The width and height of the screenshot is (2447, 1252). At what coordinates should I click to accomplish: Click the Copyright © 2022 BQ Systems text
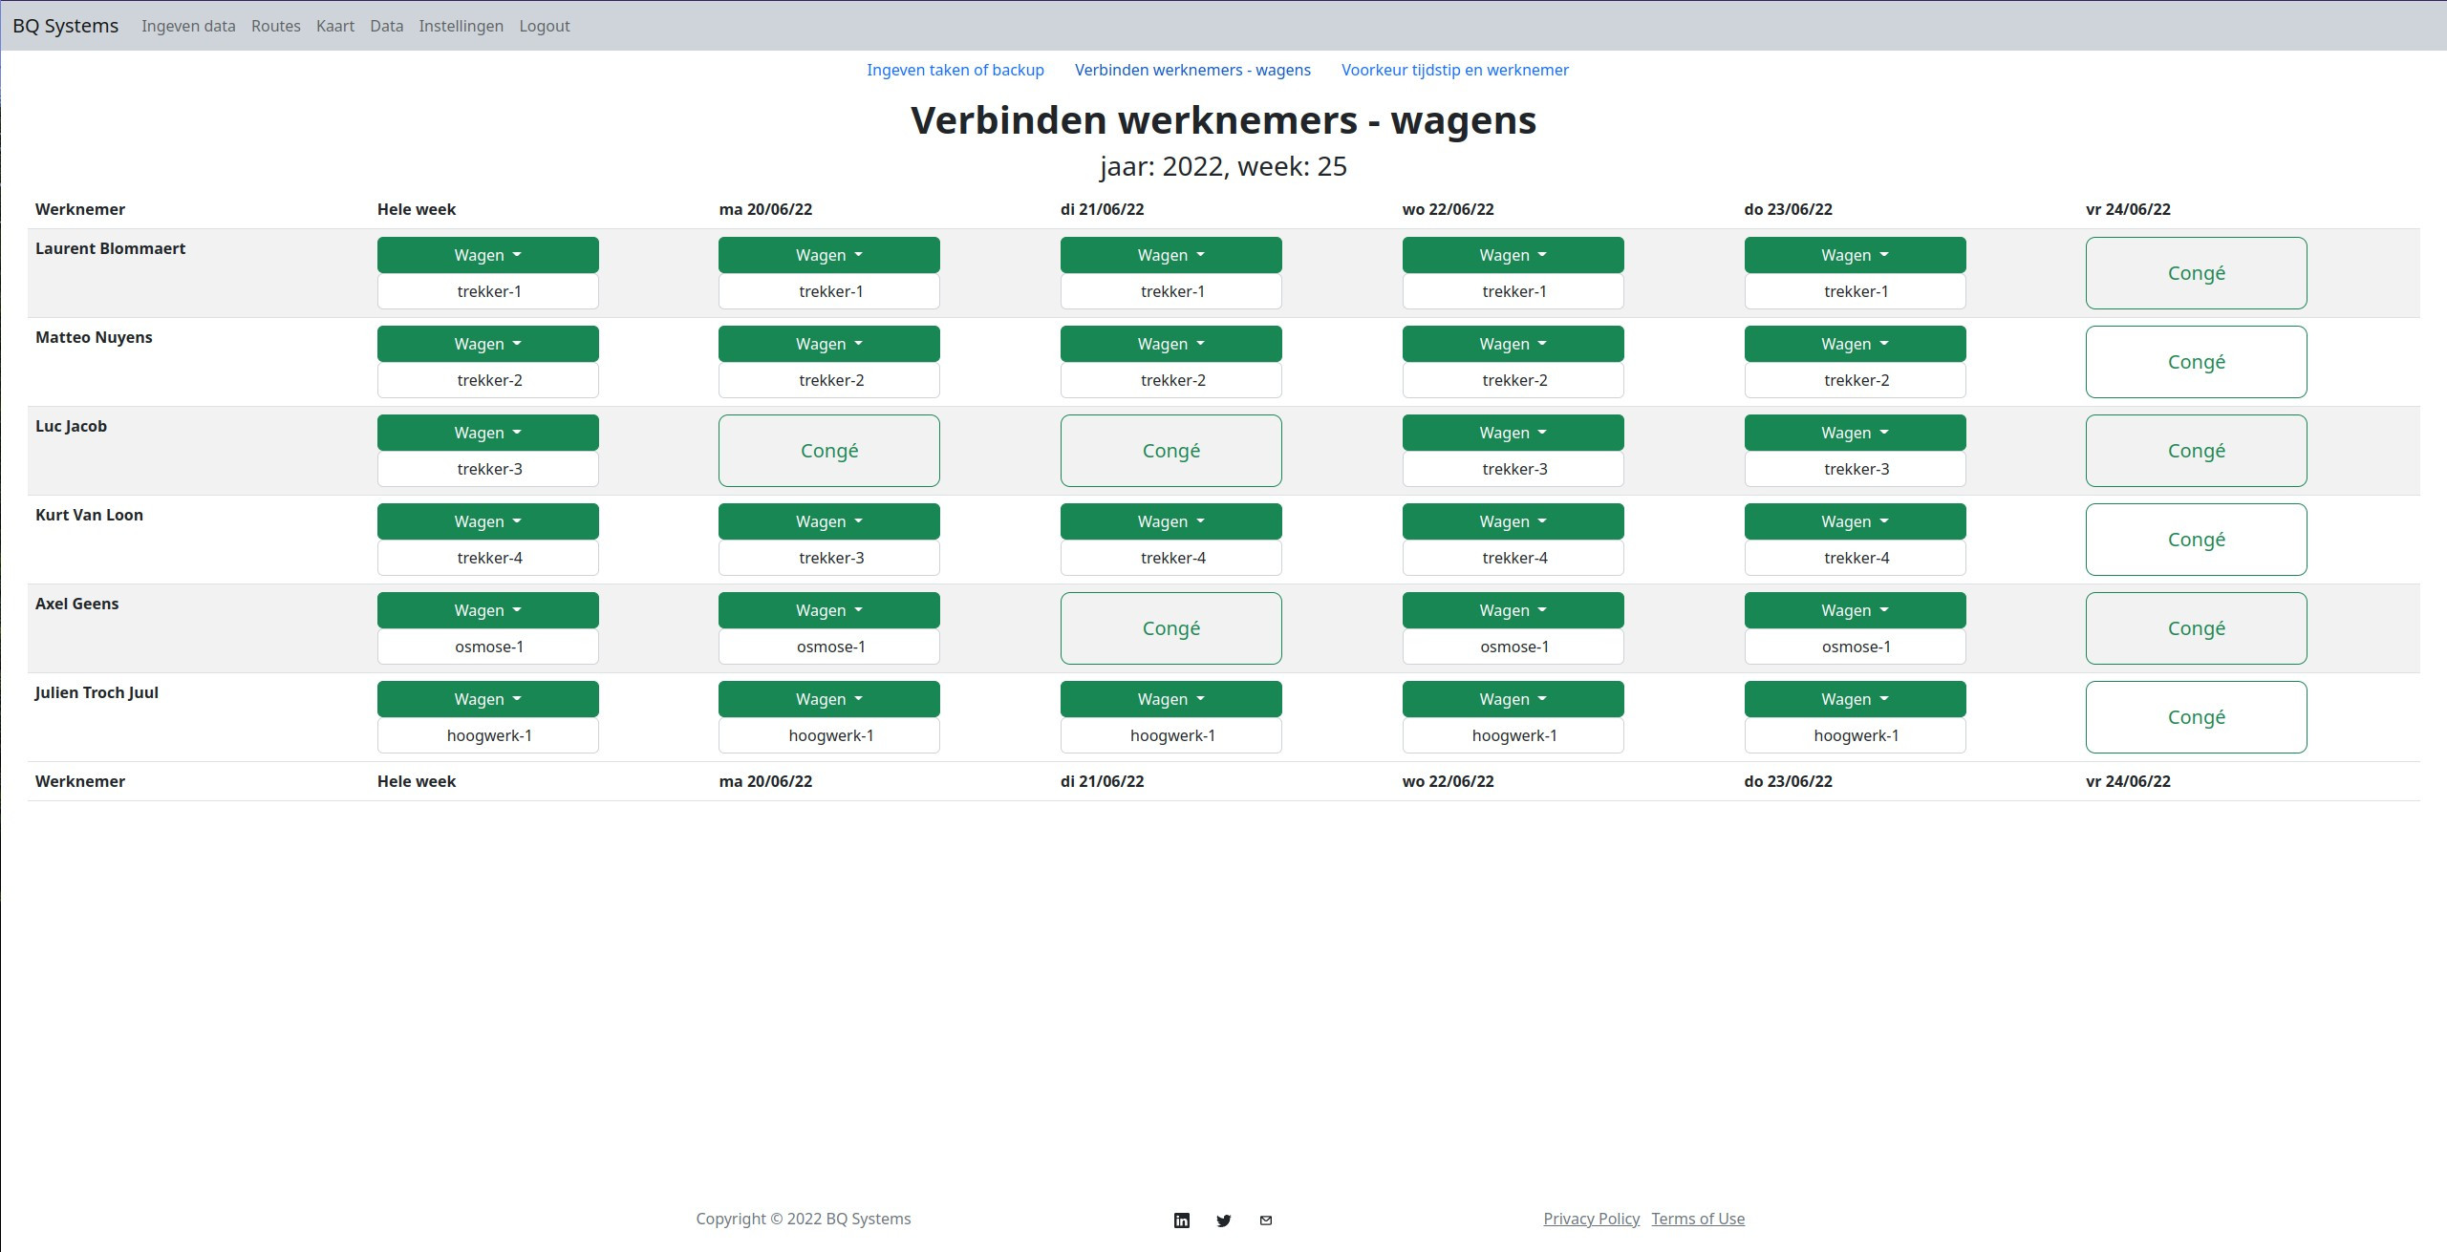point(803,1219)
